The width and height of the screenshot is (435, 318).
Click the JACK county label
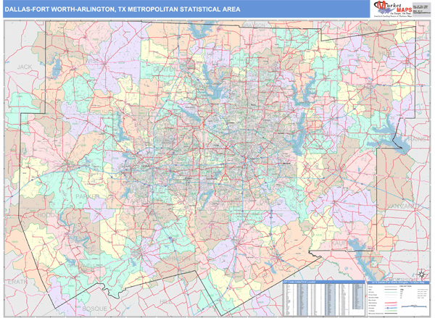(25, 67)
